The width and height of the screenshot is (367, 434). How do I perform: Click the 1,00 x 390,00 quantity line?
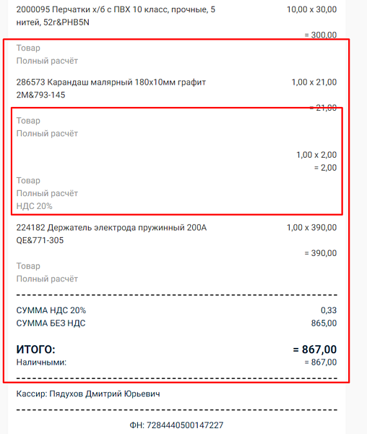coord(311,228)
